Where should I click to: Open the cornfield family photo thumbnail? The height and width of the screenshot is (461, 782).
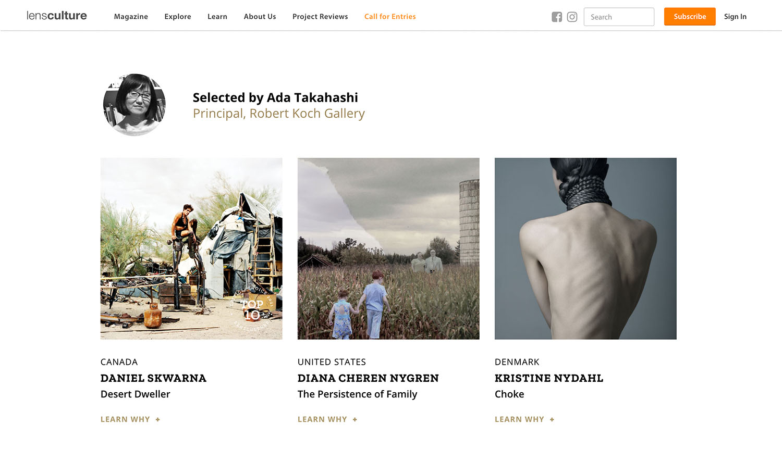click(x=388, y=248)
